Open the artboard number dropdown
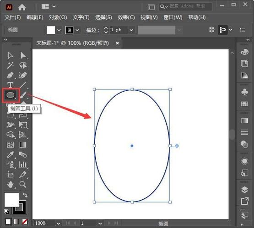254x228 pixels. [x=100, y=223]
